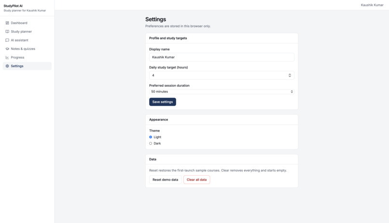
Task: Click the Settings gear icon
Action: click(x=7, y=66)
